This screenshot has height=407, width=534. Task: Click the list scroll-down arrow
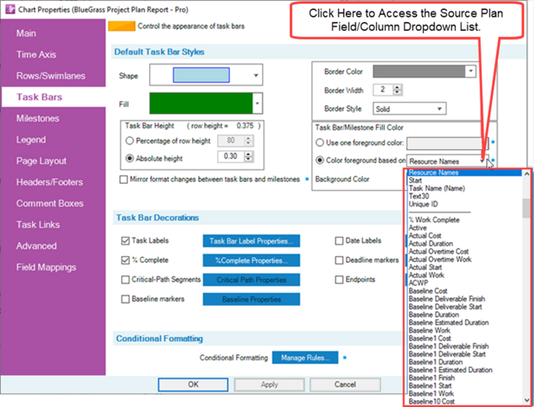click(526, 401)
